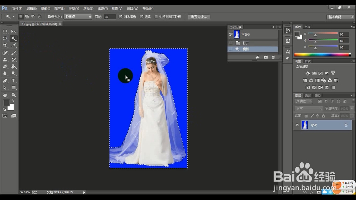Select the Pen tool
The image size is (356, 200).
point(5,81)
